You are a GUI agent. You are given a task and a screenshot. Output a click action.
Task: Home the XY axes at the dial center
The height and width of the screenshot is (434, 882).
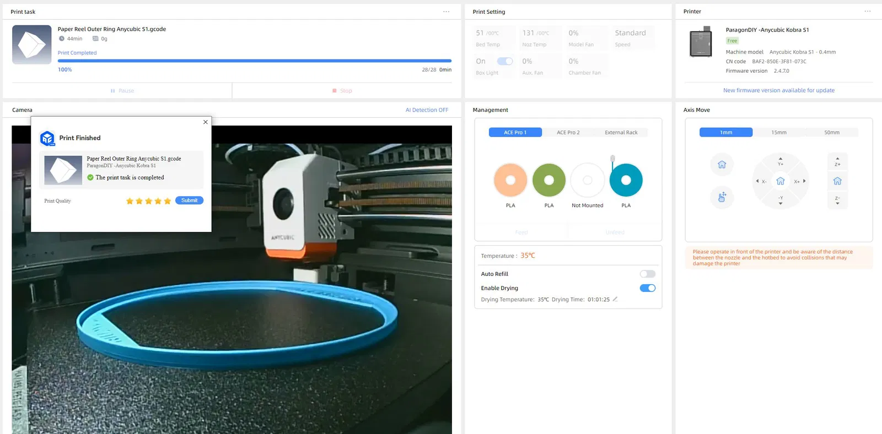pos(781,181)
